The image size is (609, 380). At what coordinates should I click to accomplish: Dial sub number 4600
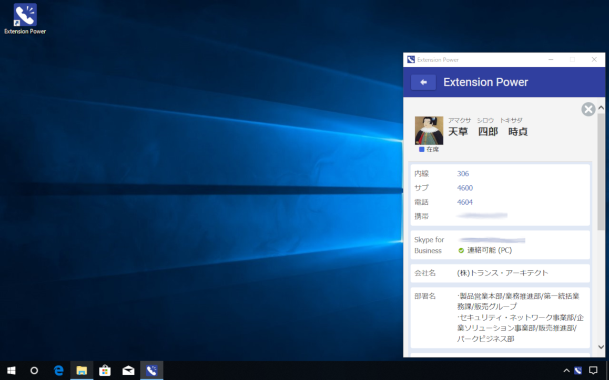click(x=464, y=187)
